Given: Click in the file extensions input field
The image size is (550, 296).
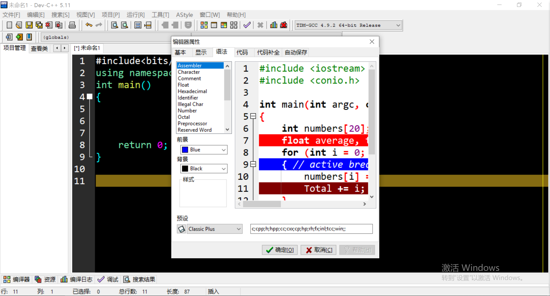Looking at the screenshot, I should tap(311, 229).
